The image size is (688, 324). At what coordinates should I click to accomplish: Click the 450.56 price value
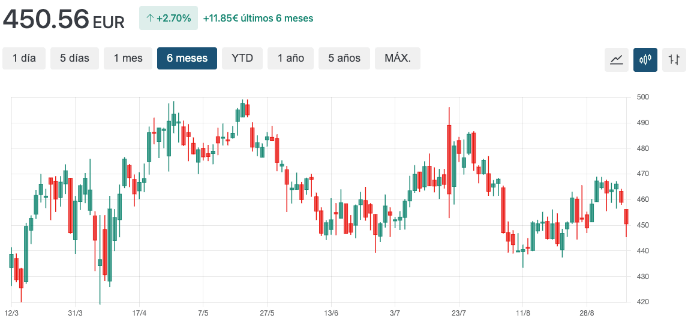46,19
